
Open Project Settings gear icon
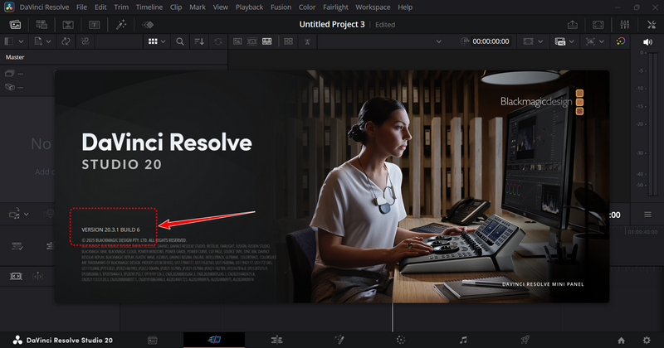[x=645, y=340]
